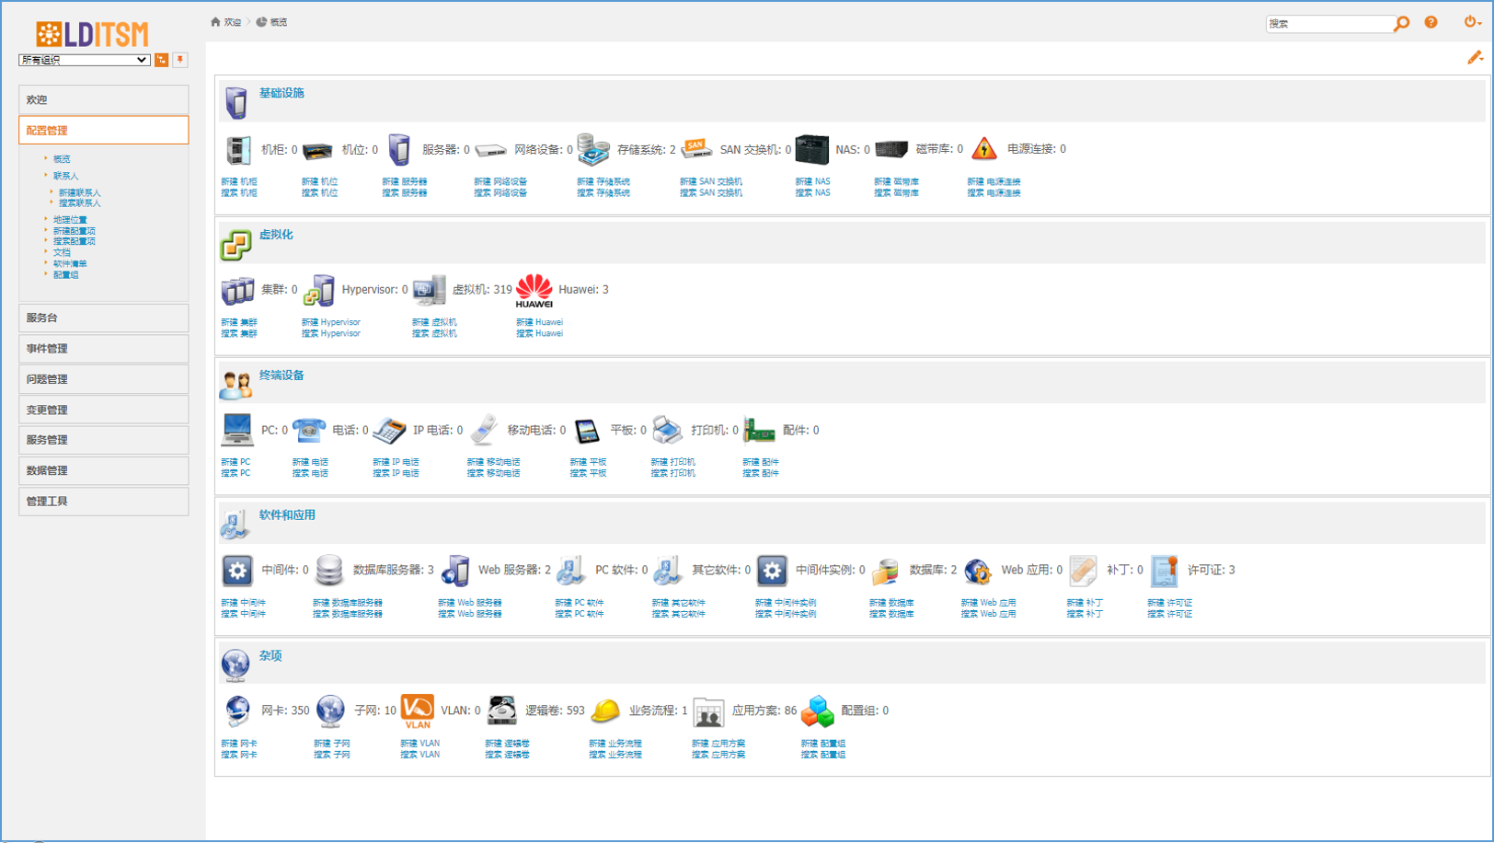The image size is (1494, 843).
Task: Open the 所有组织 organization dropdown
Action: [84, 60]
